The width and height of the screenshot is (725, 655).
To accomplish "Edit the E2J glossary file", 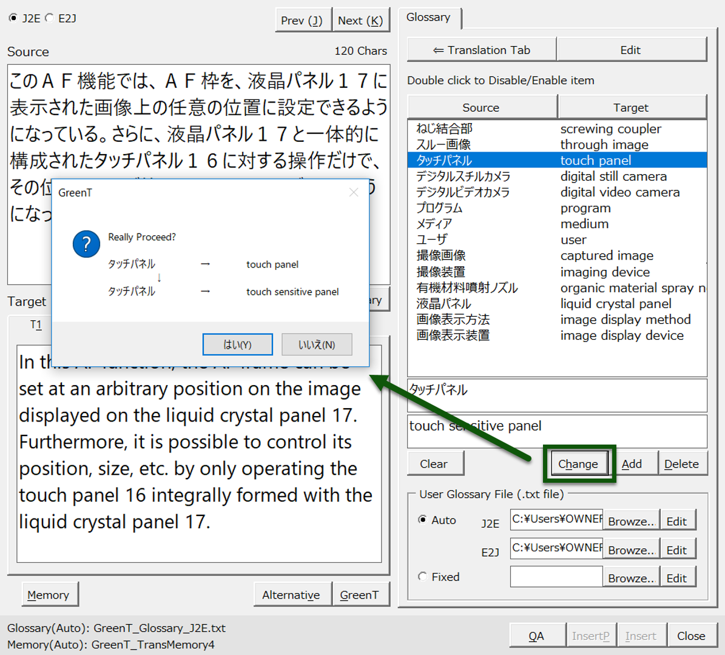I will click(x=676, y=550).
